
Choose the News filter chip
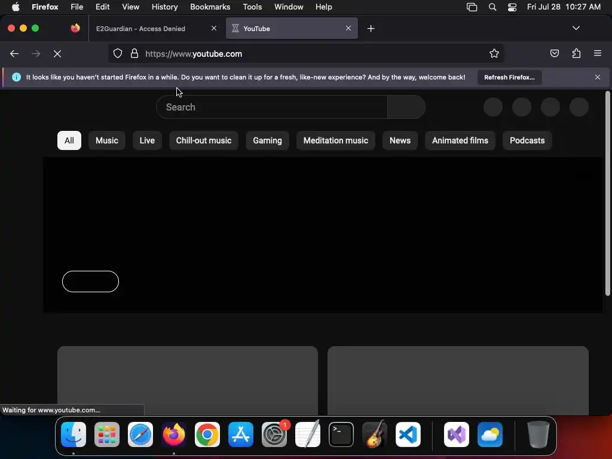[400, 140]
